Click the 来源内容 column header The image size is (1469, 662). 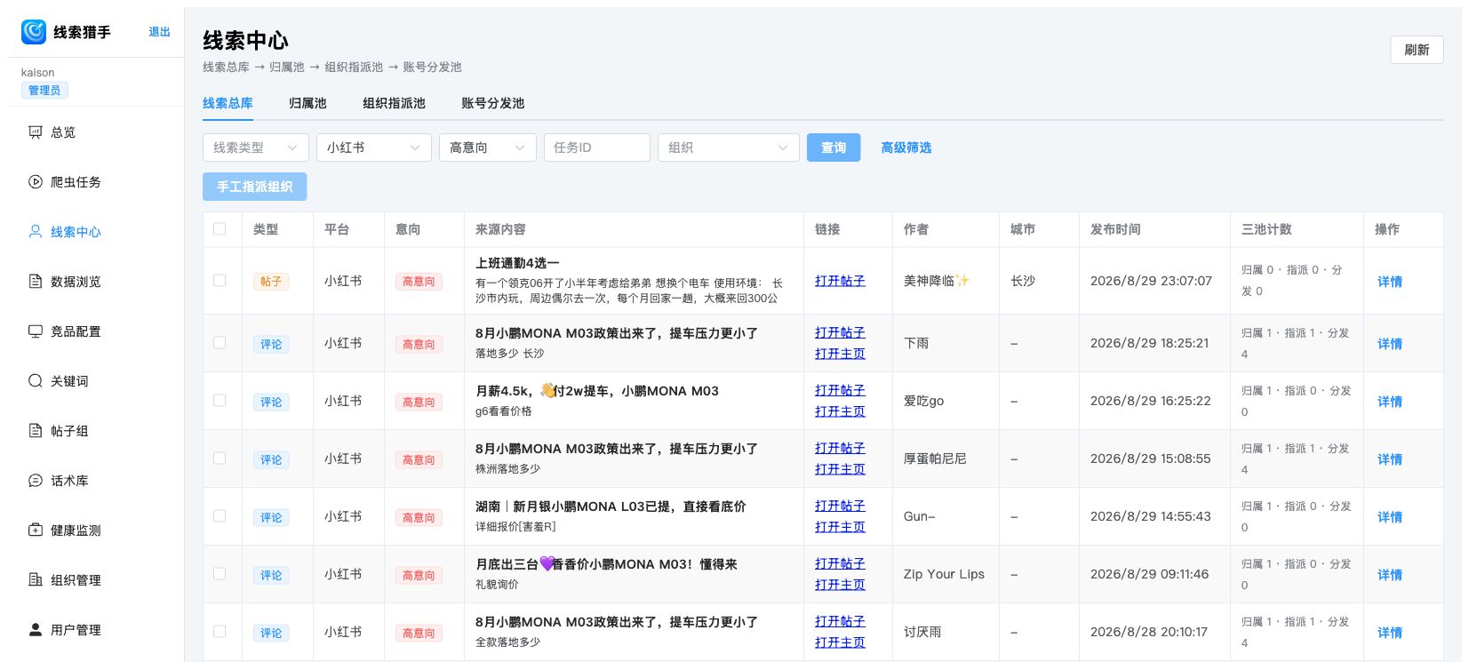coord(500,229)
